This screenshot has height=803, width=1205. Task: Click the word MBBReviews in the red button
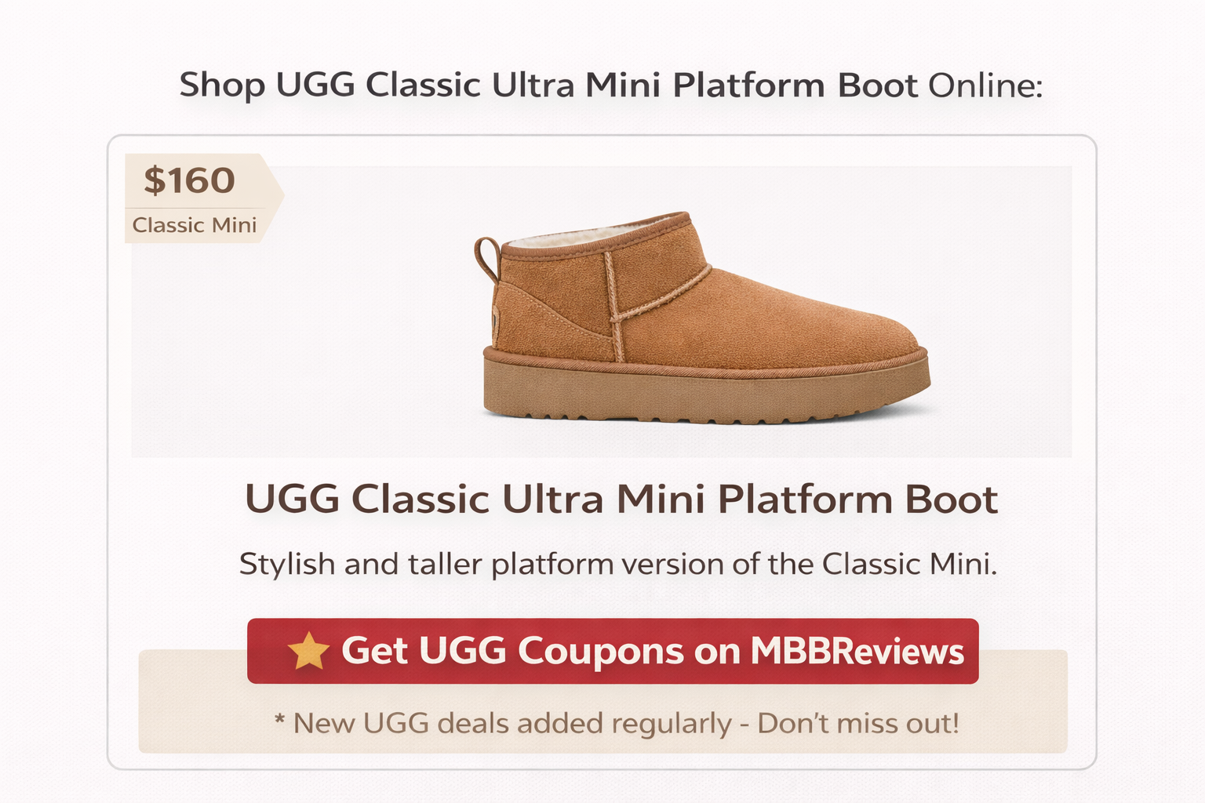[x=857, y=651]
